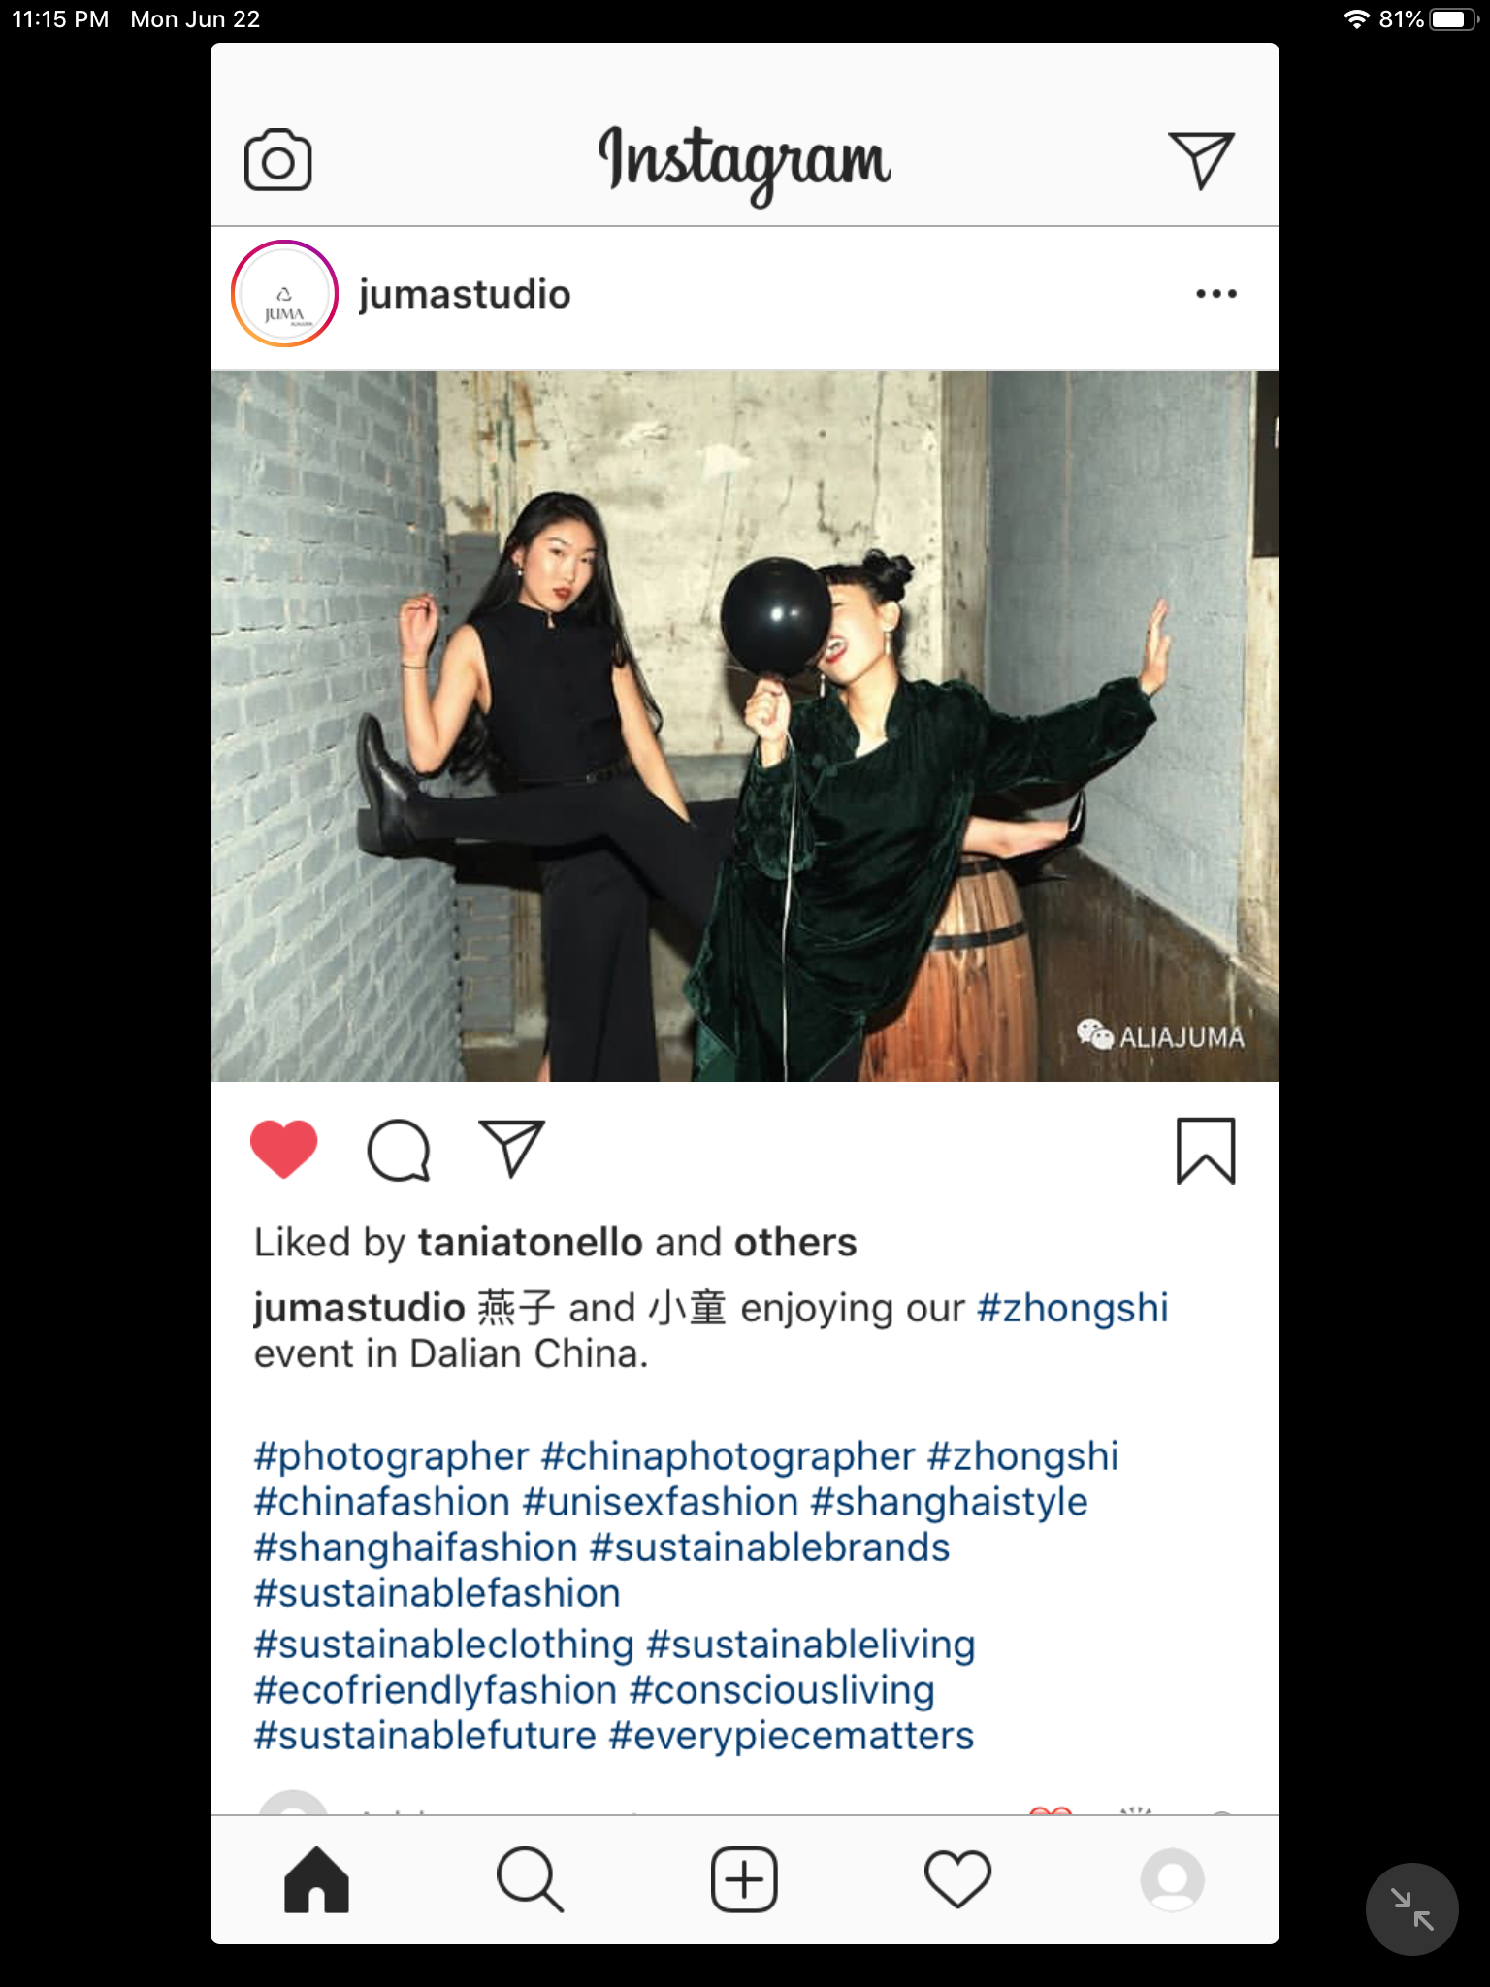Toggle the bookmark save icon
The width and height of the screenshot is (1490, 1987).
[1206, 1151]
